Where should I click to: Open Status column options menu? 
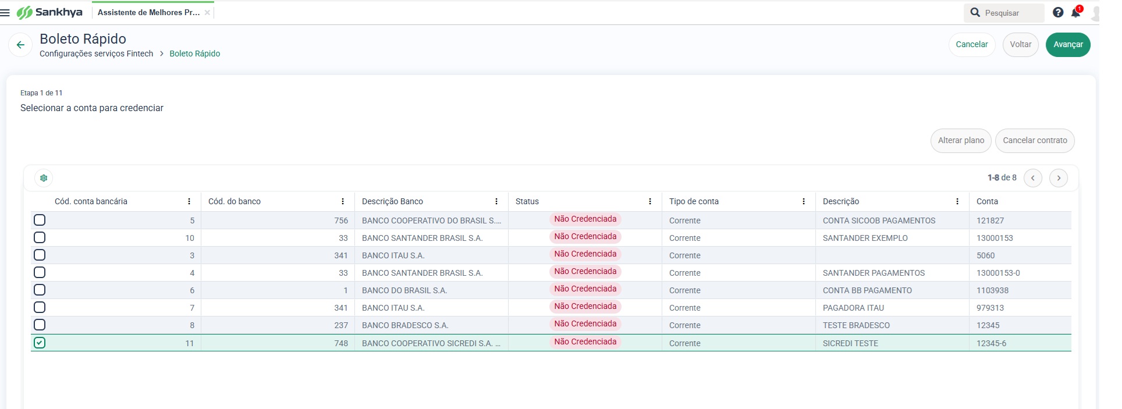click(x=650, y=201)
